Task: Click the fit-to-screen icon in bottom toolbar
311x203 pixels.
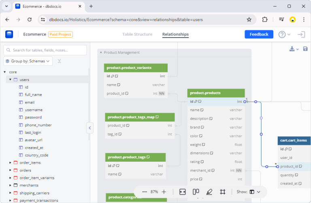Action: 182,192
